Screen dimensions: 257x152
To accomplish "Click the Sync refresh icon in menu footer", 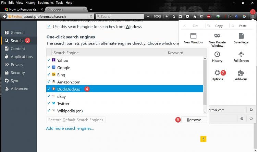I will tap(251, 110).
